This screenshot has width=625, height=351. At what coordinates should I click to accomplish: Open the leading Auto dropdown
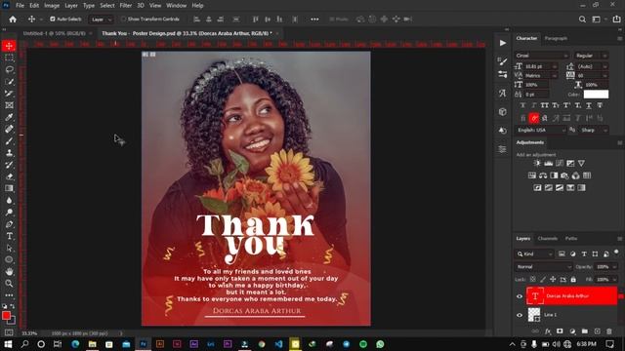pyautogui.click(x=593, y=66)
